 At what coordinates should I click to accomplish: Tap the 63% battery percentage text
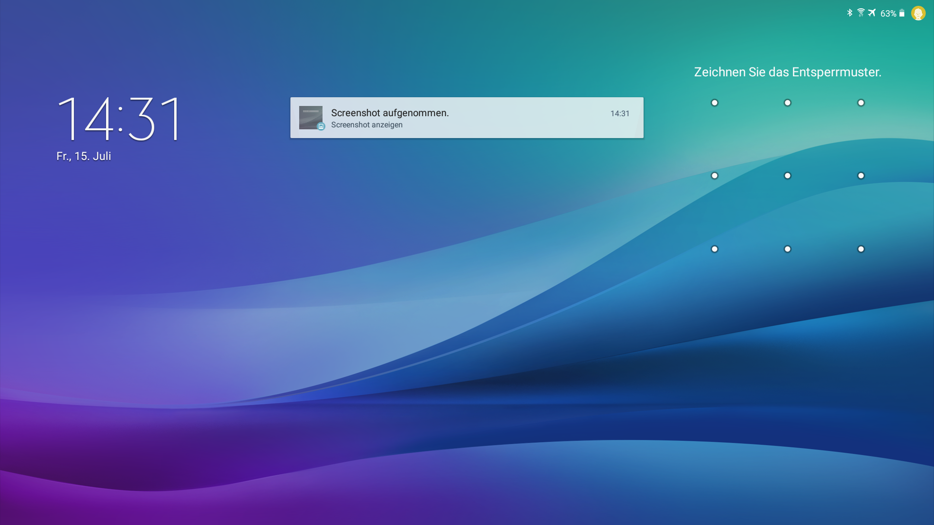click(888, 14)
